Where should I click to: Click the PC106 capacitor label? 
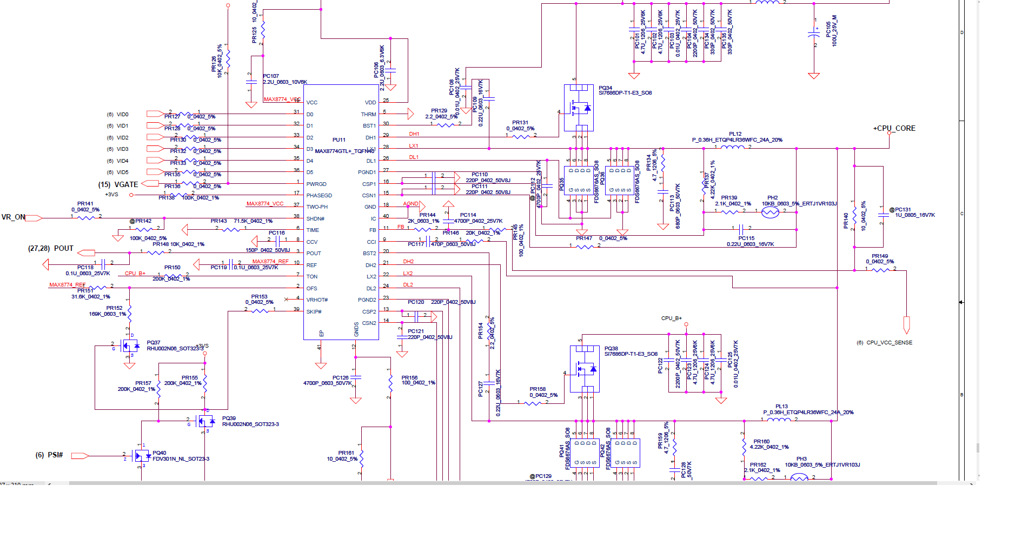coord(376,69)
